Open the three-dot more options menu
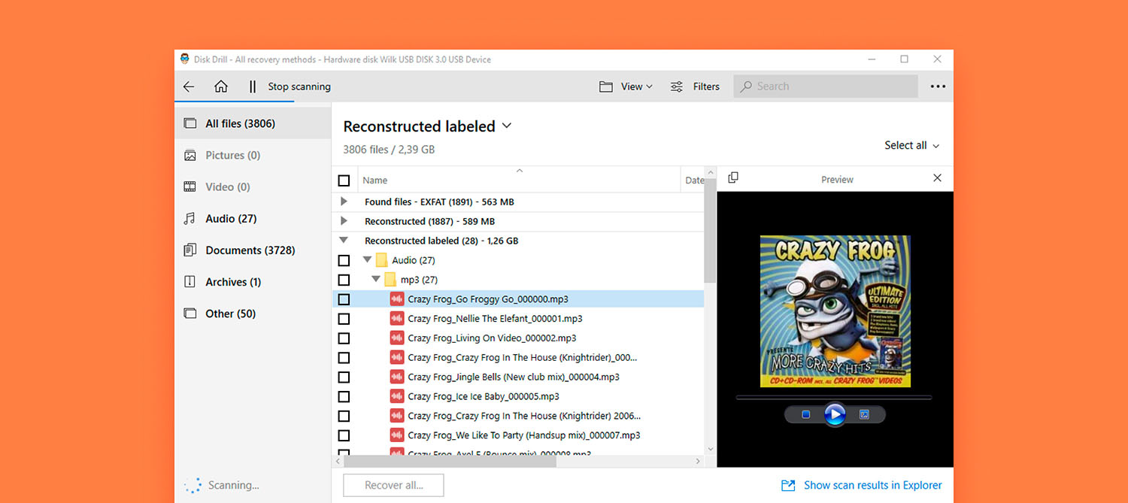The height and width of the screenshot is (503, 1128). 938,86
